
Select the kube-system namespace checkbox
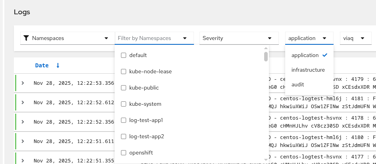tap(123, 104)
